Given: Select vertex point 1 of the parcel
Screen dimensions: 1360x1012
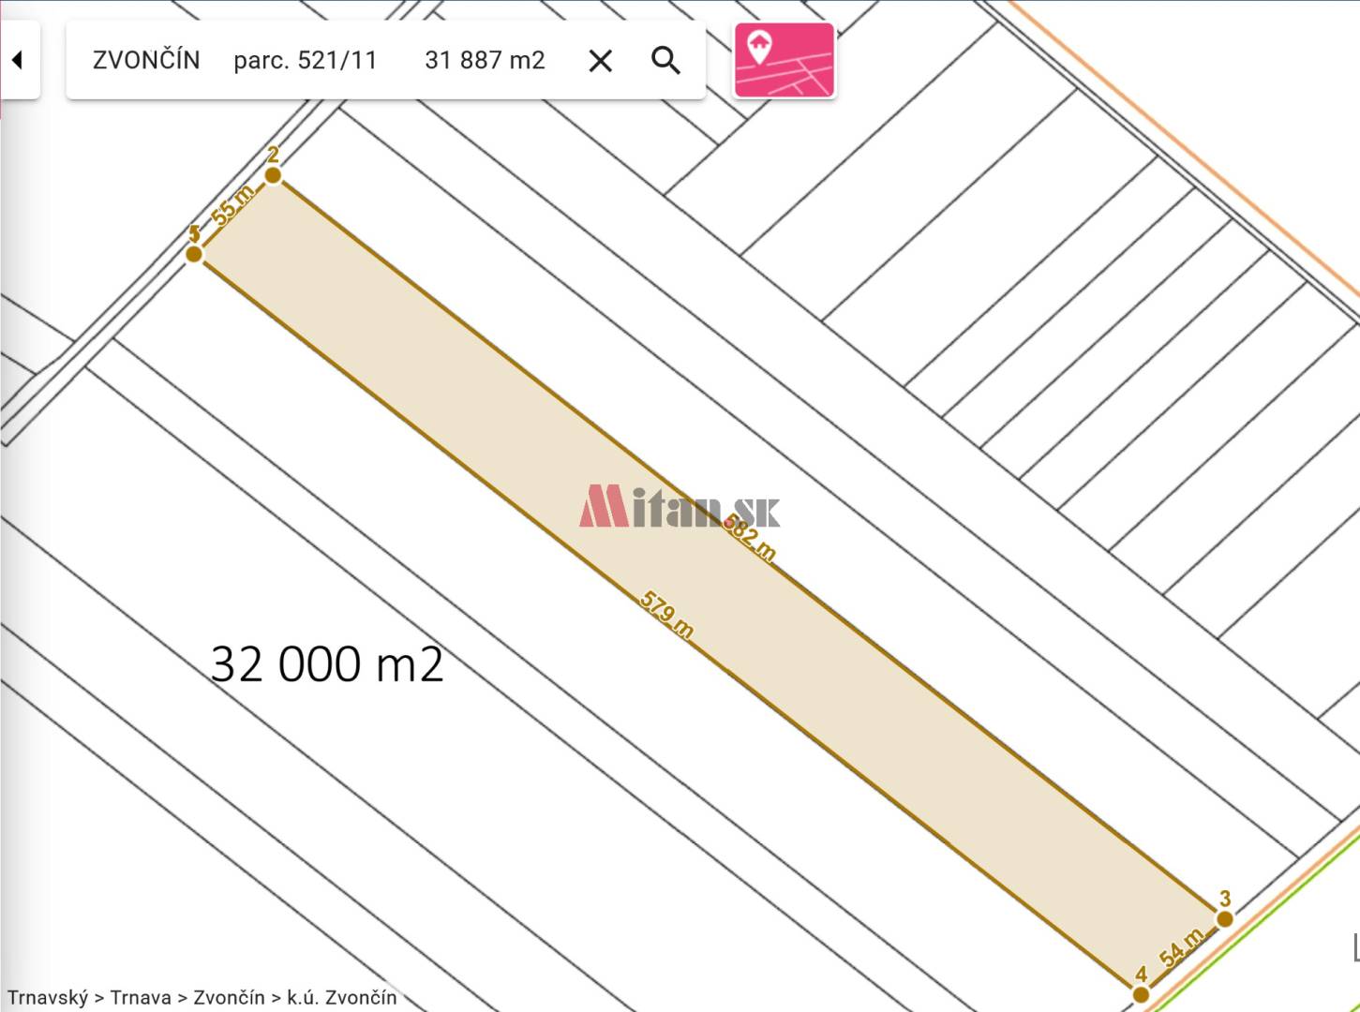Looking at the screenshot, I should coord(194,254).
